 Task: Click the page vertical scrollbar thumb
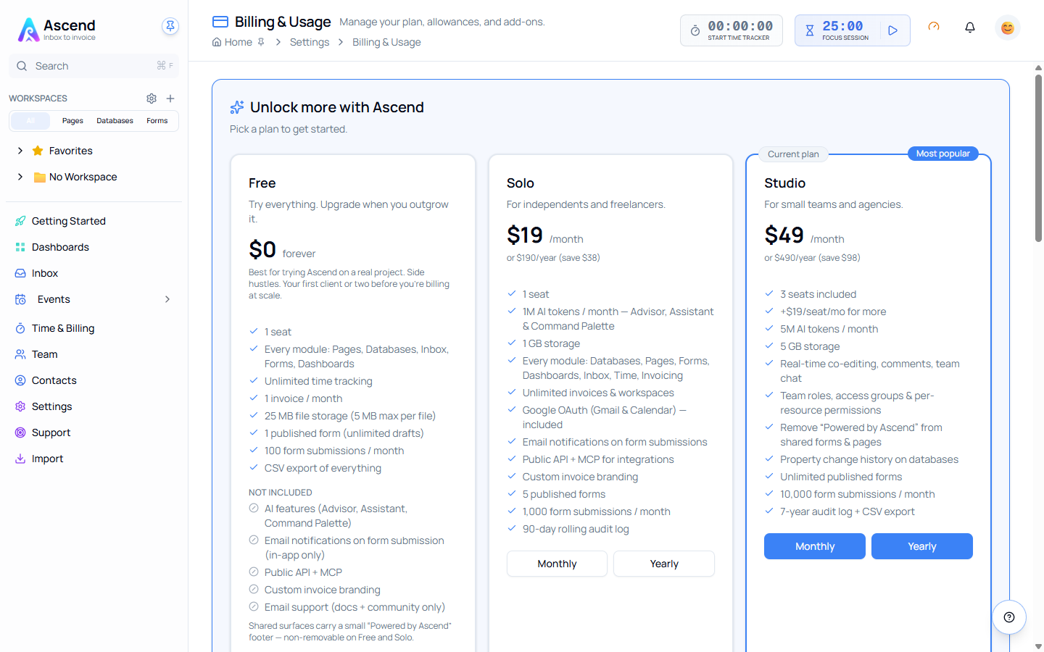[1038, 157]
